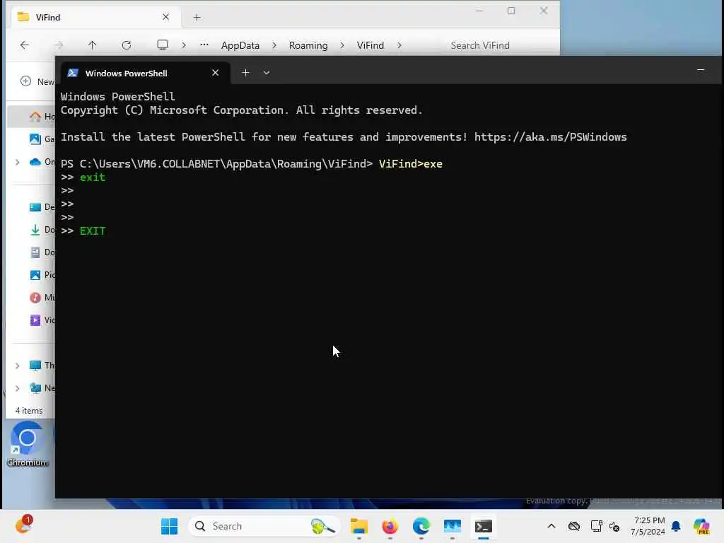Open Copilot preview icon in taskbar
This screenshot has height=543, width=724.
pyautogui.click(x=701, y=526)
